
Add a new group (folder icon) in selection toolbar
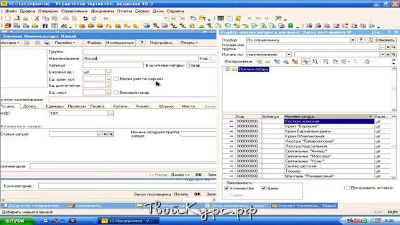(x=267, y=61)
